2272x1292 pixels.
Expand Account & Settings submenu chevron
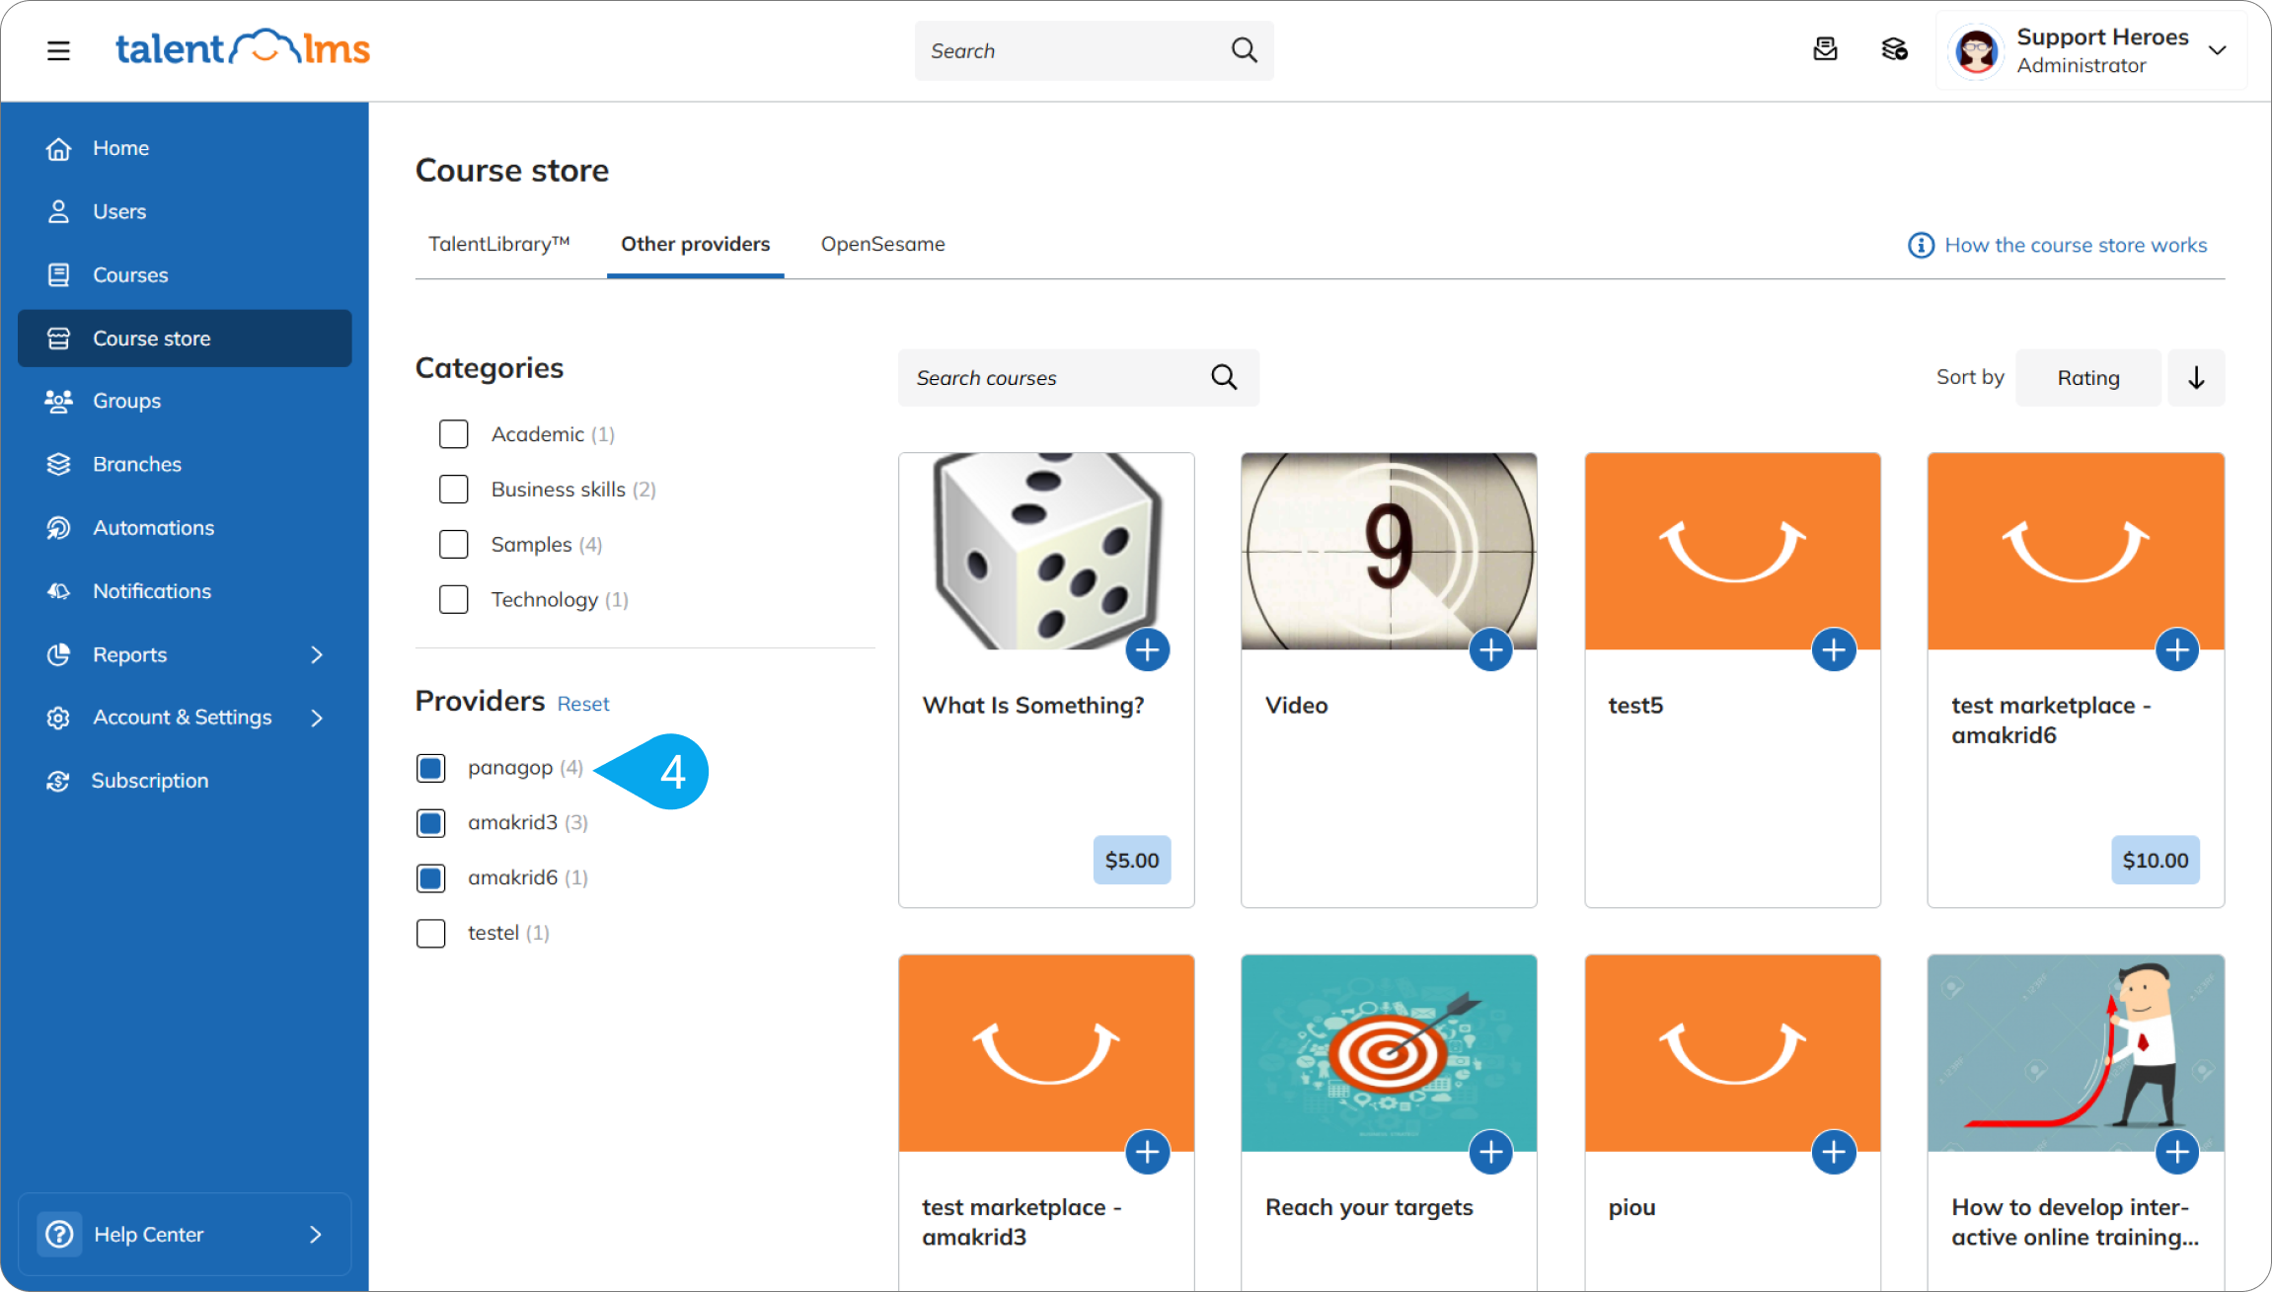coord(317,718)
